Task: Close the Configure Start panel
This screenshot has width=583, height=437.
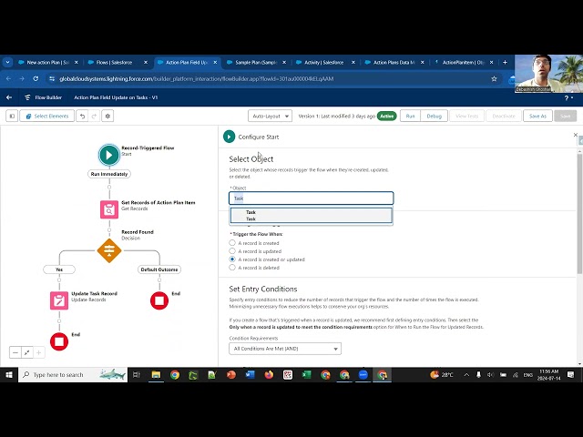Action: tap(576, 135)
